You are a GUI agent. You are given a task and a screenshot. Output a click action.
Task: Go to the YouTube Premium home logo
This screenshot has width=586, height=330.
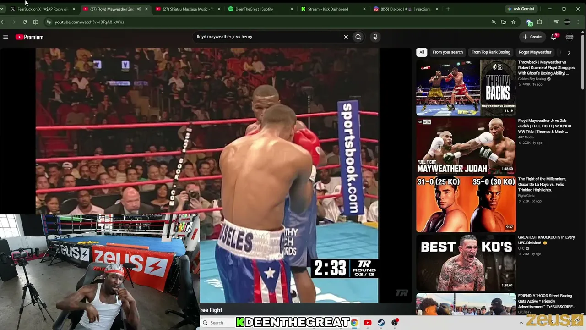click(29, 37)
